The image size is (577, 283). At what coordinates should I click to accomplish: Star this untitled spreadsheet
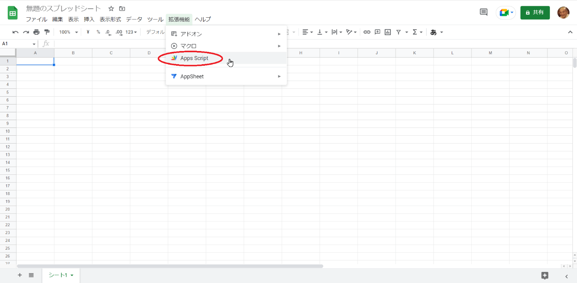[111, 9]
